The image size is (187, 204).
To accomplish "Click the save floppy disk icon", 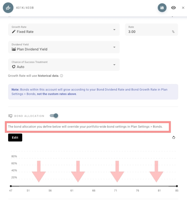I will (162, 8).
